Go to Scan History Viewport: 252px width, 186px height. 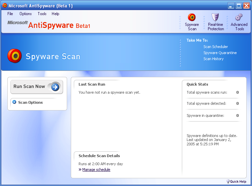213,59
